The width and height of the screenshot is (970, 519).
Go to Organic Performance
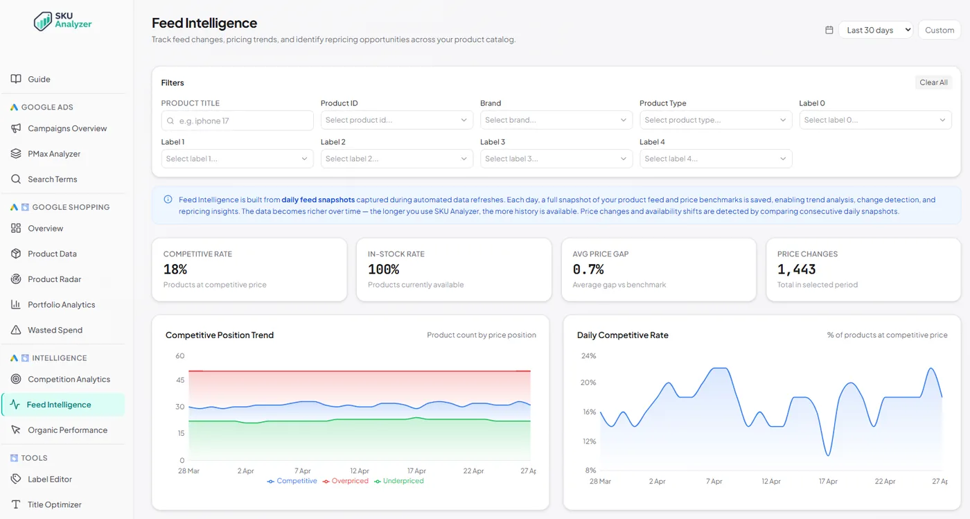click(x=64, y=430)
